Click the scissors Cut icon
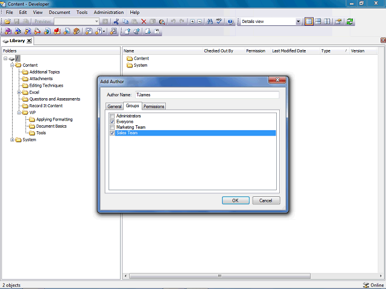The height and width of the screenshot is (289, 386). (116, 22)
